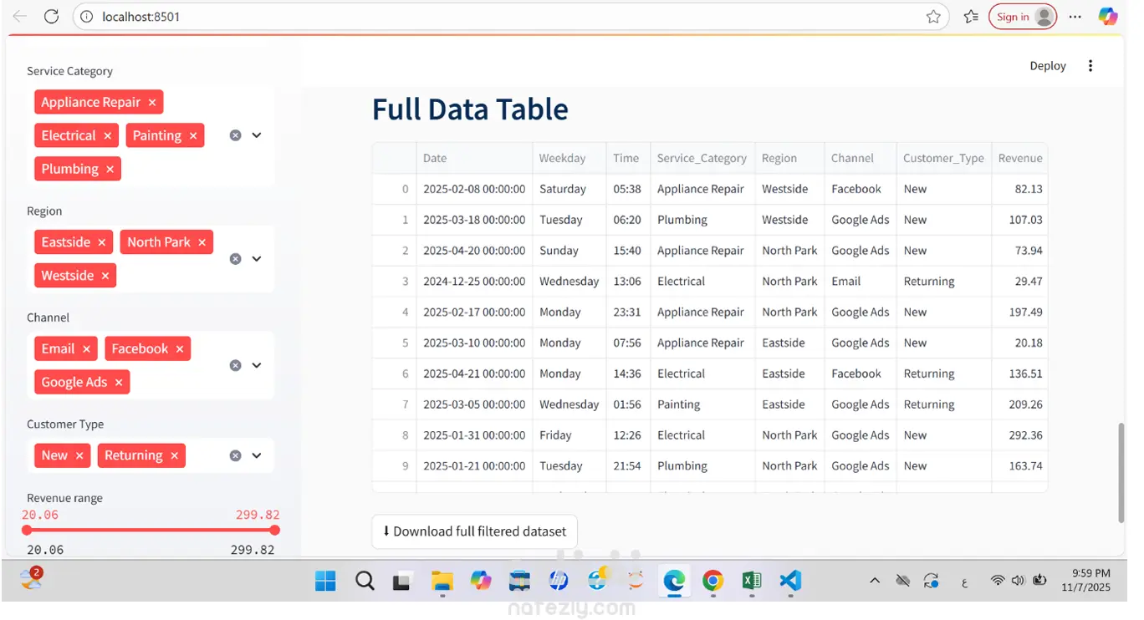
Task: Open Microsoft Store from the taskbar
Action: (x=519, y=581)
